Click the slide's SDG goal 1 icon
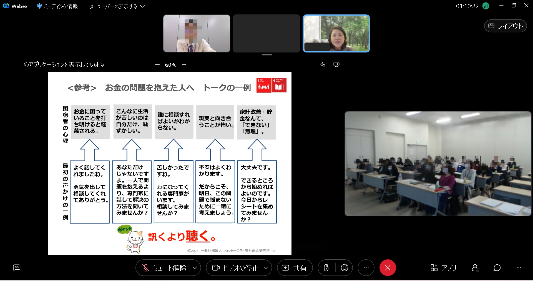 click(x=264, y=85)
